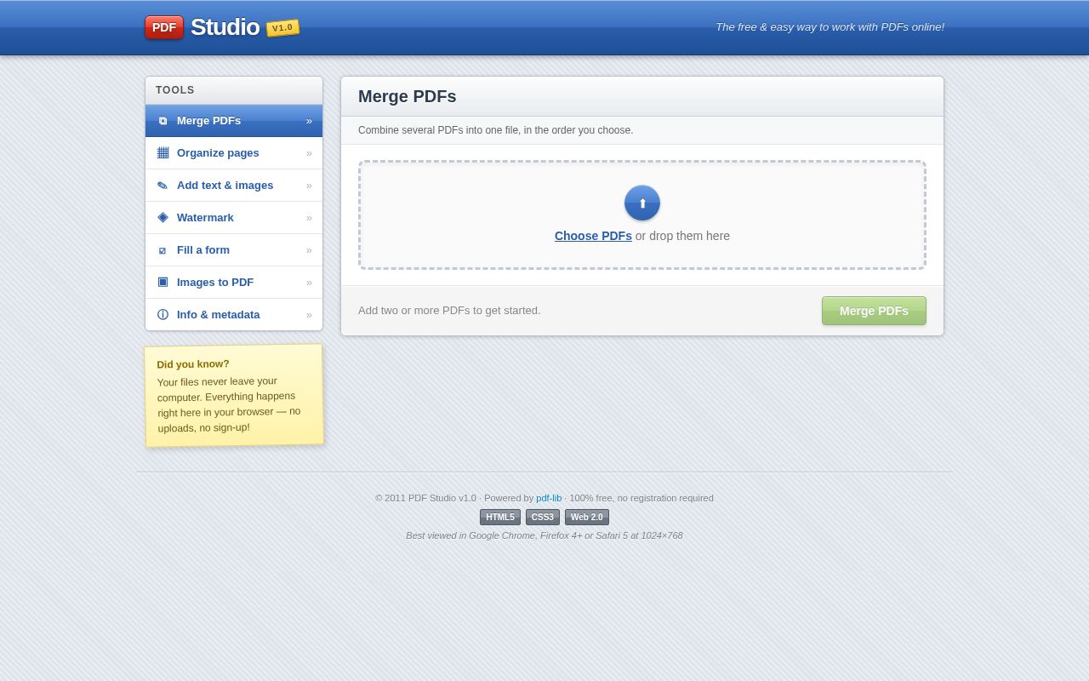Click the Studio logo title
The width and height of the screenshot is (1089, 681).
[x=225, y=27]
